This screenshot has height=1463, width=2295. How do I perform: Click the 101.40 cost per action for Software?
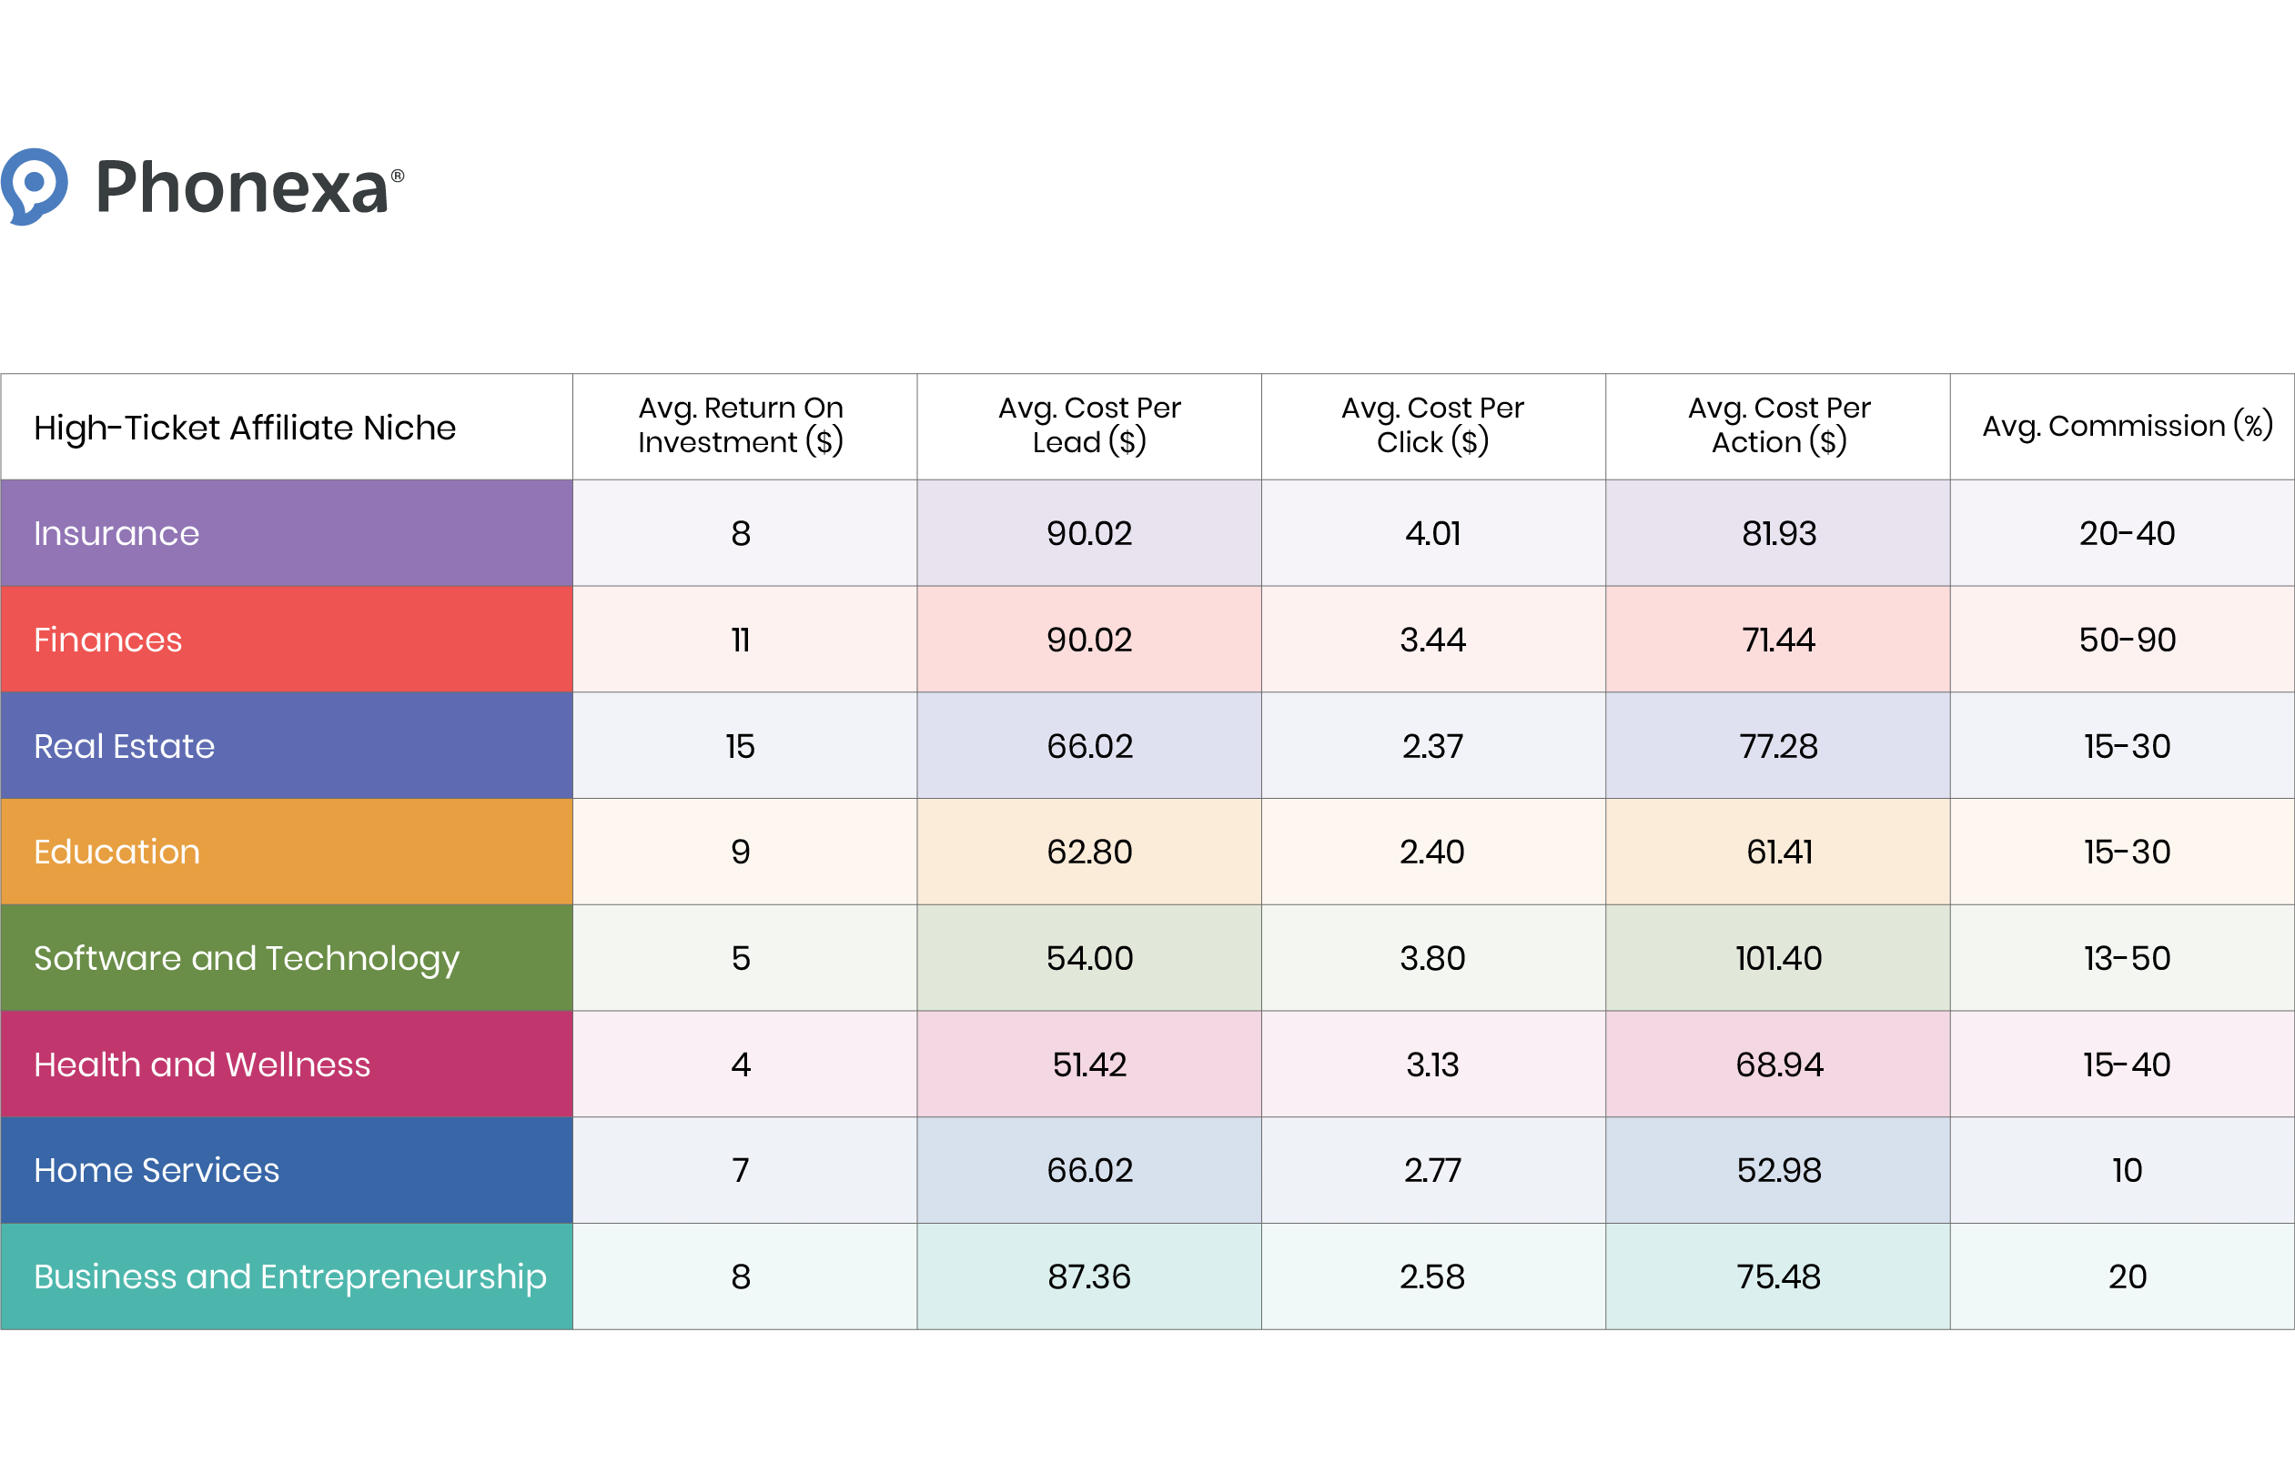[x=1776, y=958]
